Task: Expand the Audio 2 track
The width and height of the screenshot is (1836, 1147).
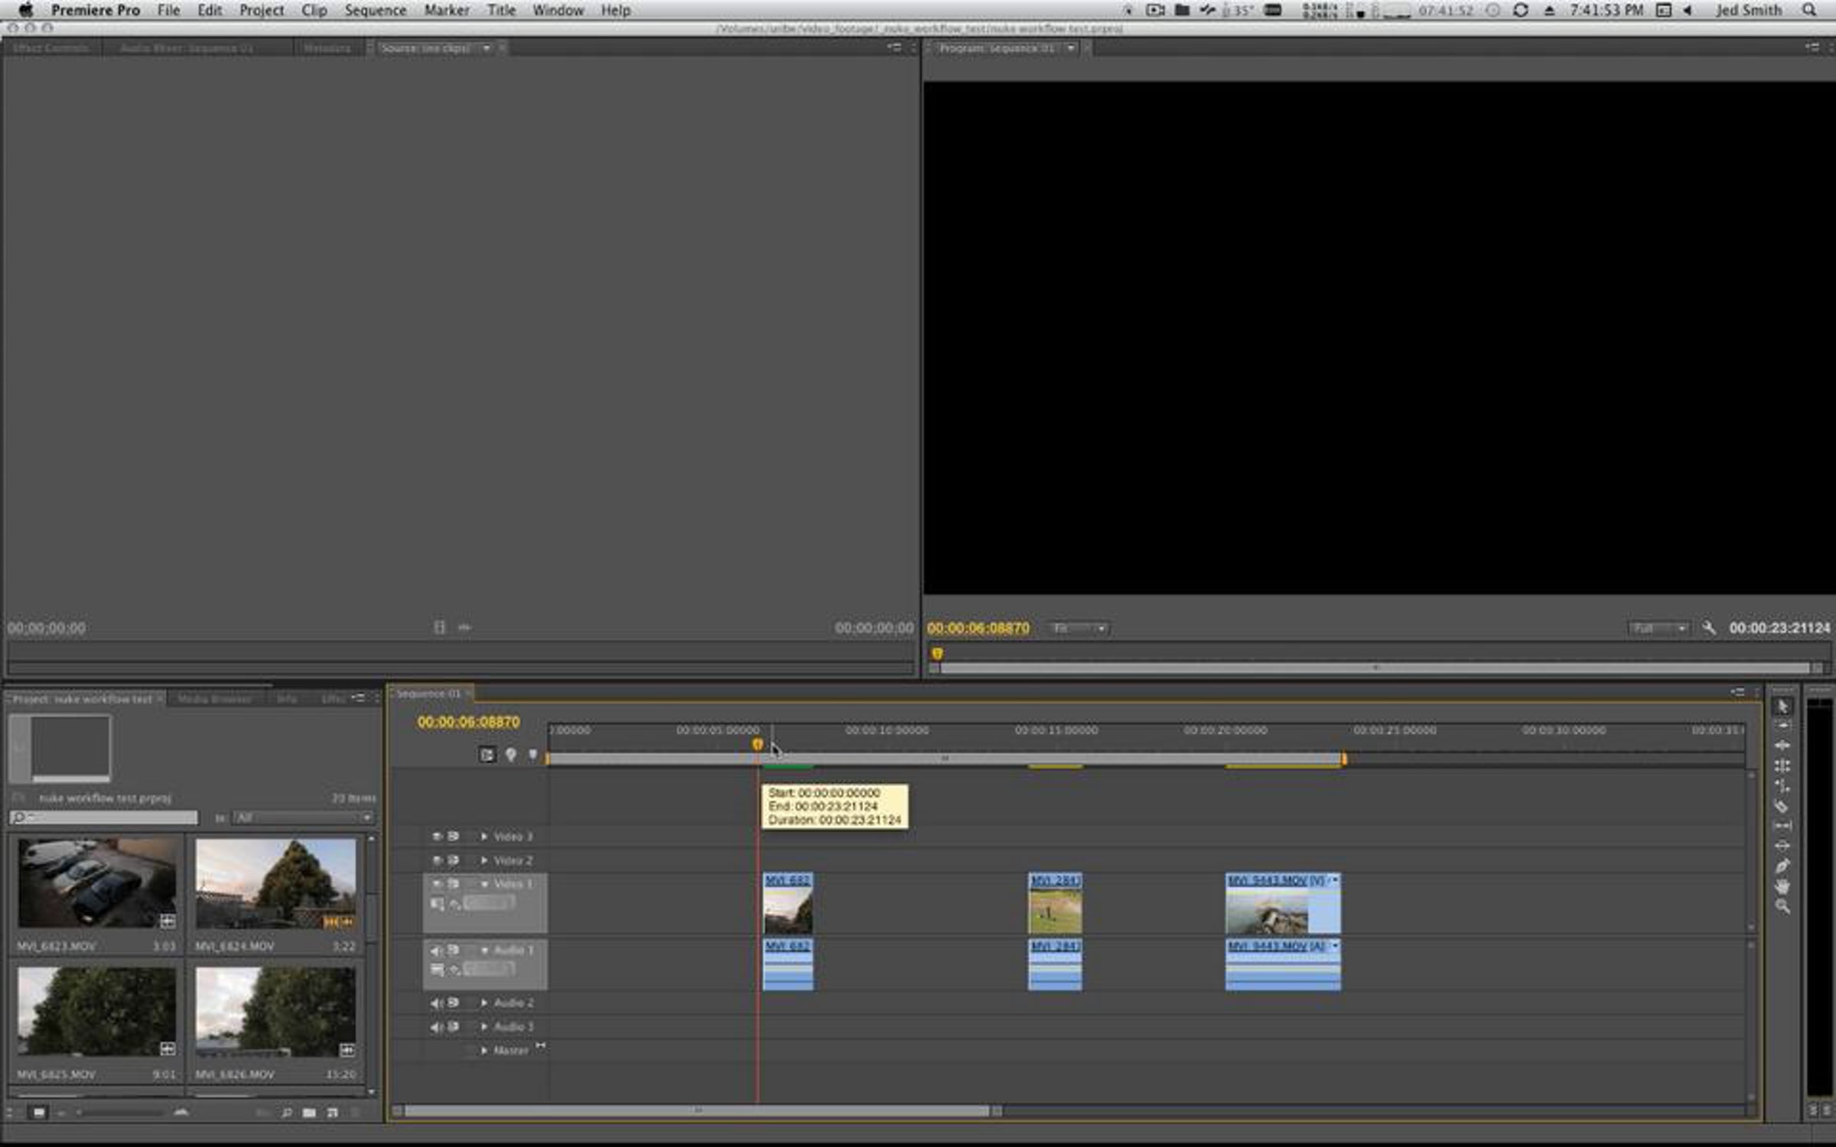Action: [483, 1002]
